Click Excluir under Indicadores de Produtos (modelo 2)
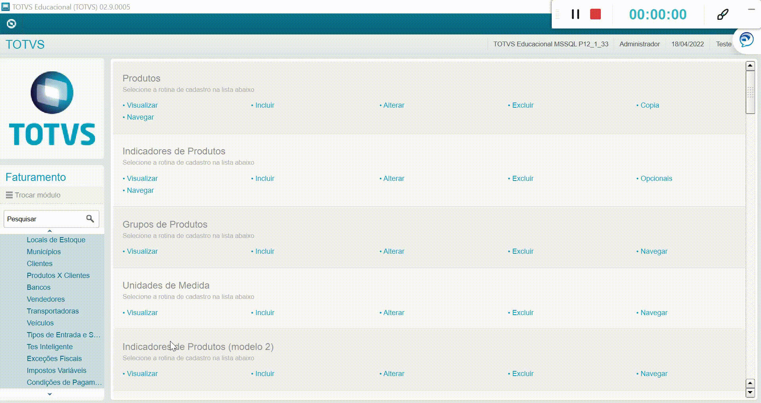This screenshot has width=761, height=403. click(523, 374)
